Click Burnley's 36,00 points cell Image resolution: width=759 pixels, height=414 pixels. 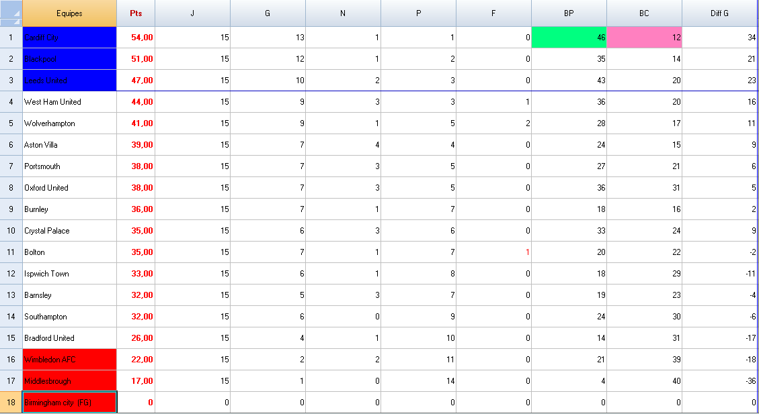[136, 209]
